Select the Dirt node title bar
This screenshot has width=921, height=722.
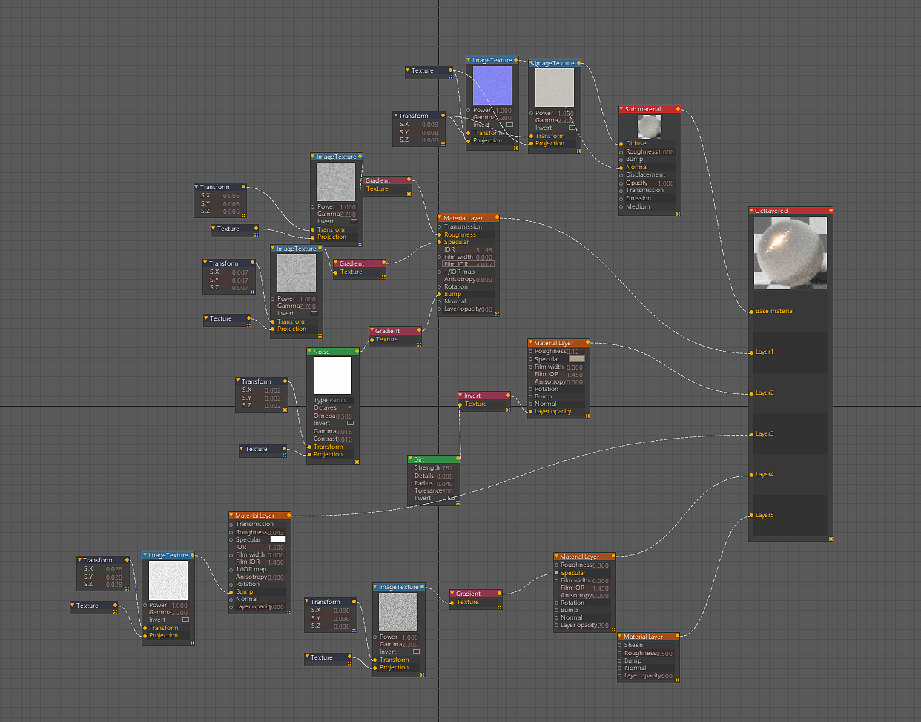[x=434, y=459]
